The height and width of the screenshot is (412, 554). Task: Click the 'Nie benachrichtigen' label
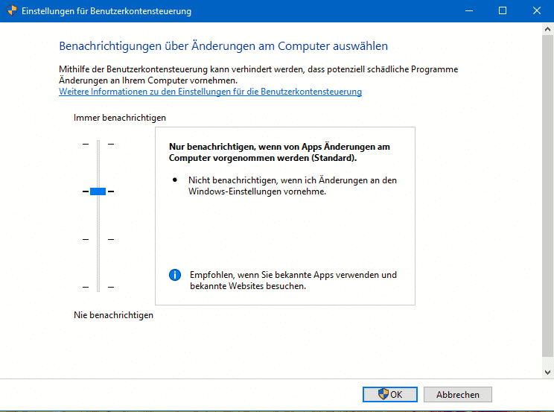coord(113,315)
